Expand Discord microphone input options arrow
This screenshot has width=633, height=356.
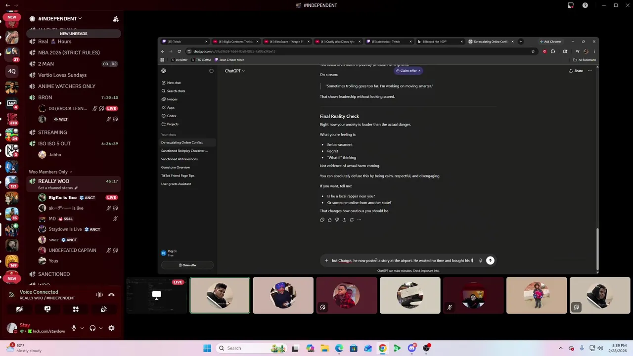tap(82, 328)
